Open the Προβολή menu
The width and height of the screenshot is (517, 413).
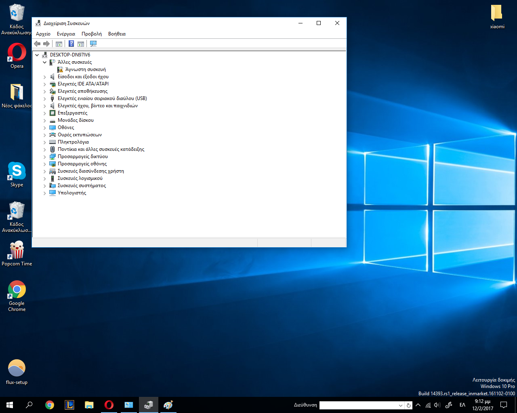91,34
